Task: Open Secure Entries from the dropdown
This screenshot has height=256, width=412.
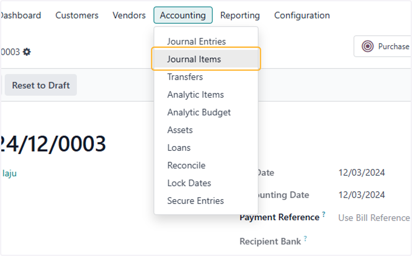Action: [206, 201]
